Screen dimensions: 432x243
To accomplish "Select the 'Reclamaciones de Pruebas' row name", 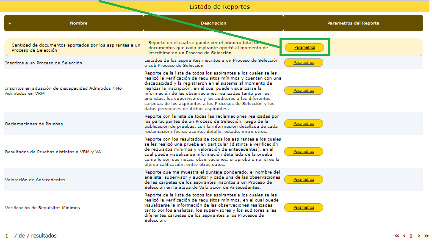I will click(34, 124).
